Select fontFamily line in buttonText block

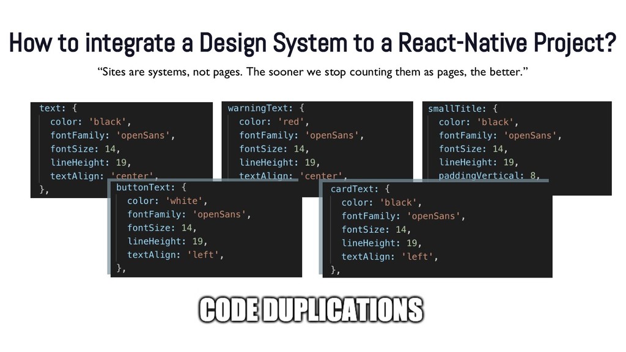pos(190,215)
